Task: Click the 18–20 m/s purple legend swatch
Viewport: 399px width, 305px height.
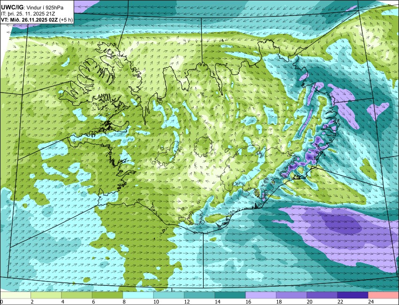Action: click(x=292, y=295)
